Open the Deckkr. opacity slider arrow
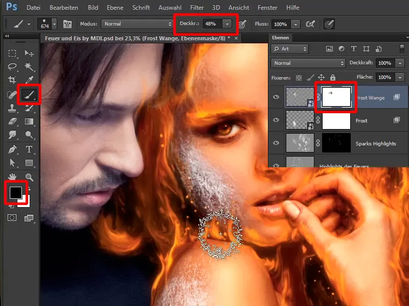Viewport: 409px width, 306px height. 227,24
